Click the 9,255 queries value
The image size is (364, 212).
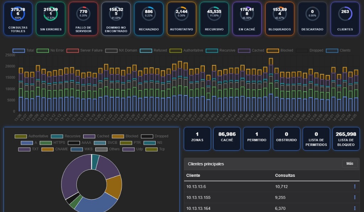pos(280,197)
